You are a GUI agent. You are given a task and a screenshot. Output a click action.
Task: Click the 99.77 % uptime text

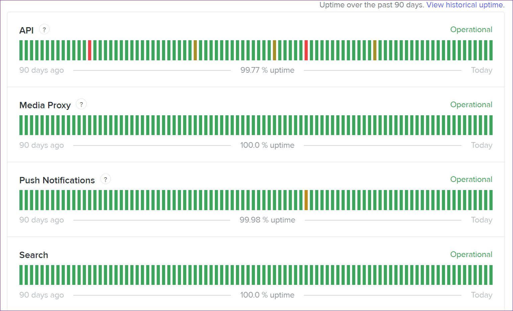pos(267,70)
